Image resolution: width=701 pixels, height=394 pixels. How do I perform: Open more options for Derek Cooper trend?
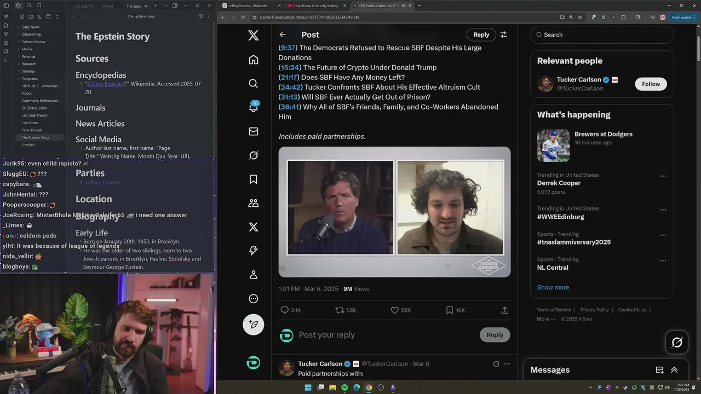[663, 176]
